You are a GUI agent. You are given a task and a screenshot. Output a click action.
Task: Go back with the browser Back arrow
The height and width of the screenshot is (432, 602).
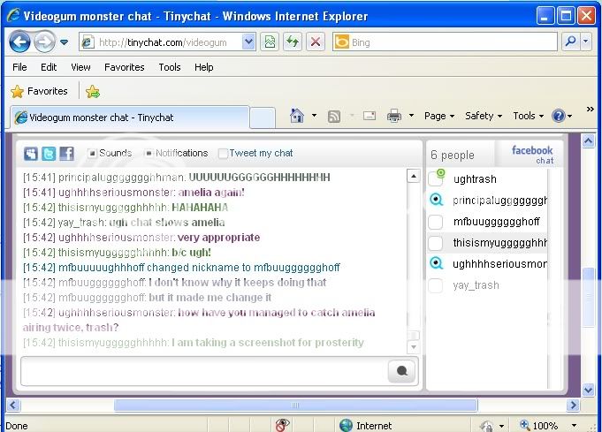(19, 42)
